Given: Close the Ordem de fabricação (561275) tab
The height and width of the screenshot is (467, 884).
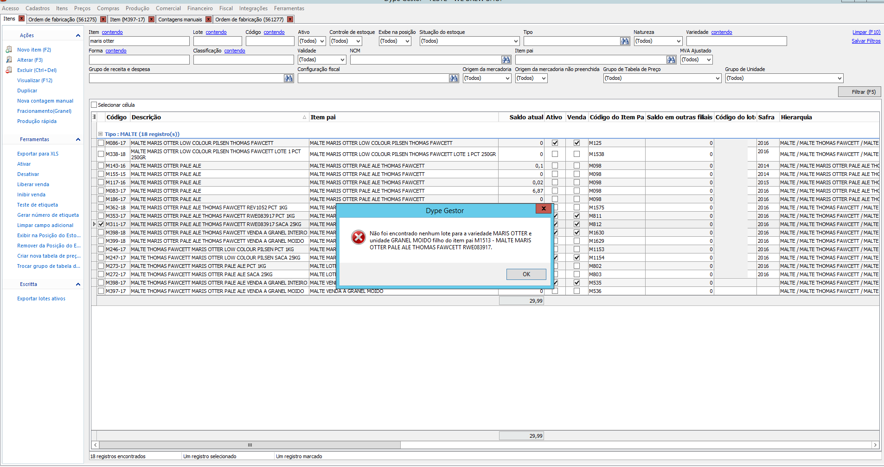Looking at the screenshot, I should pos(102,19).
